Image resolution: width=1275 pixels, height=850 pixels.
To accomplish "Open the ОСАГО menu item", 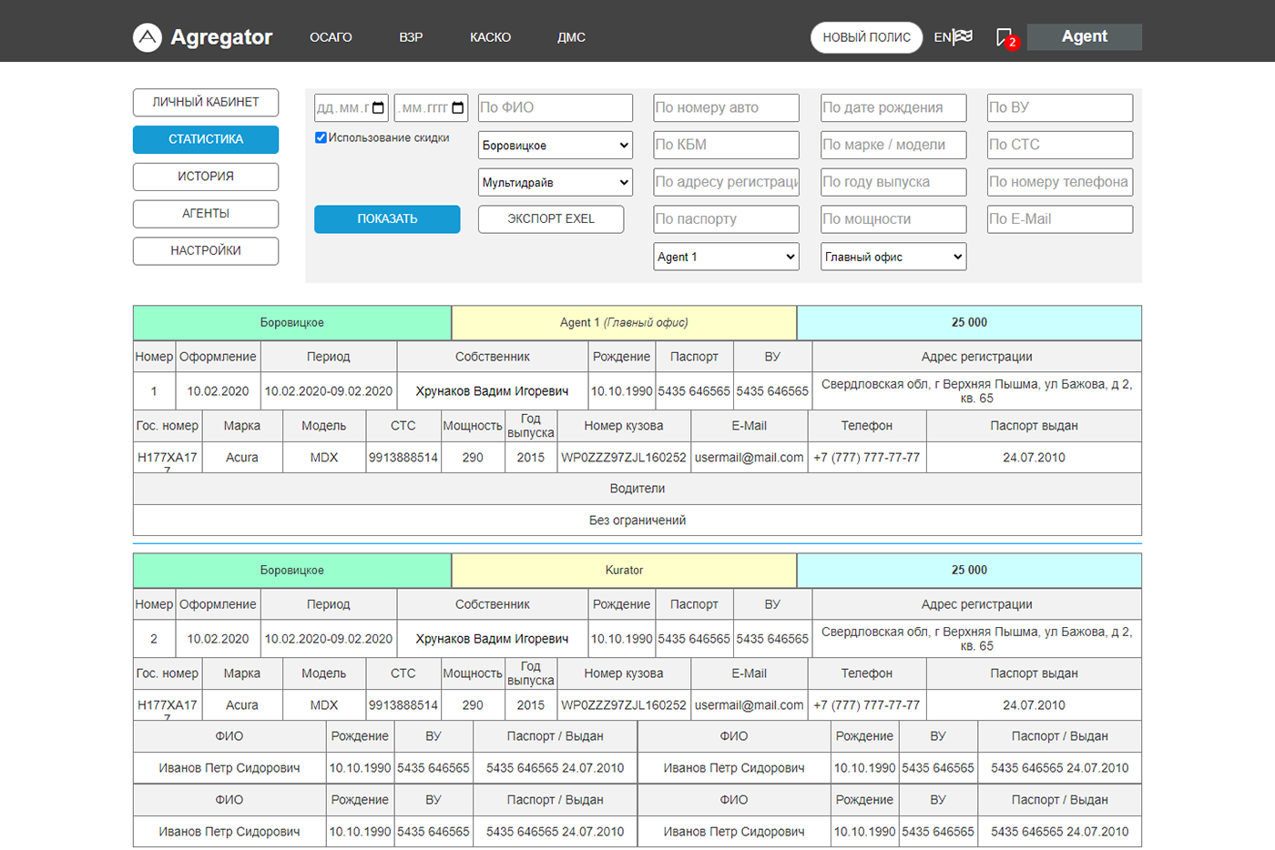I will (x=331, y=37).
